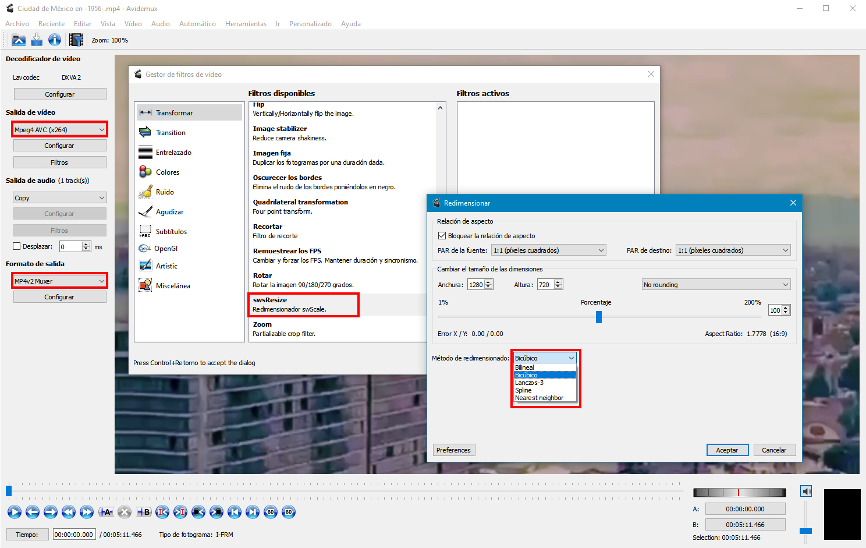
Task: Choose the Agudizar filter category
Action: pos(189,211)
